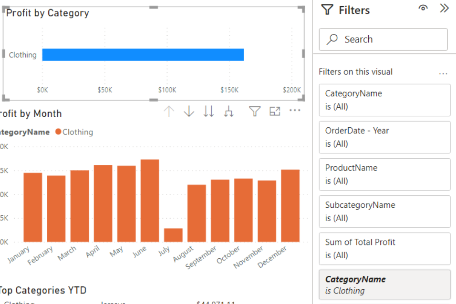The image size is (456, 304).
Task: Go to next level in hierarchy icon
Action: coord(209,111)
